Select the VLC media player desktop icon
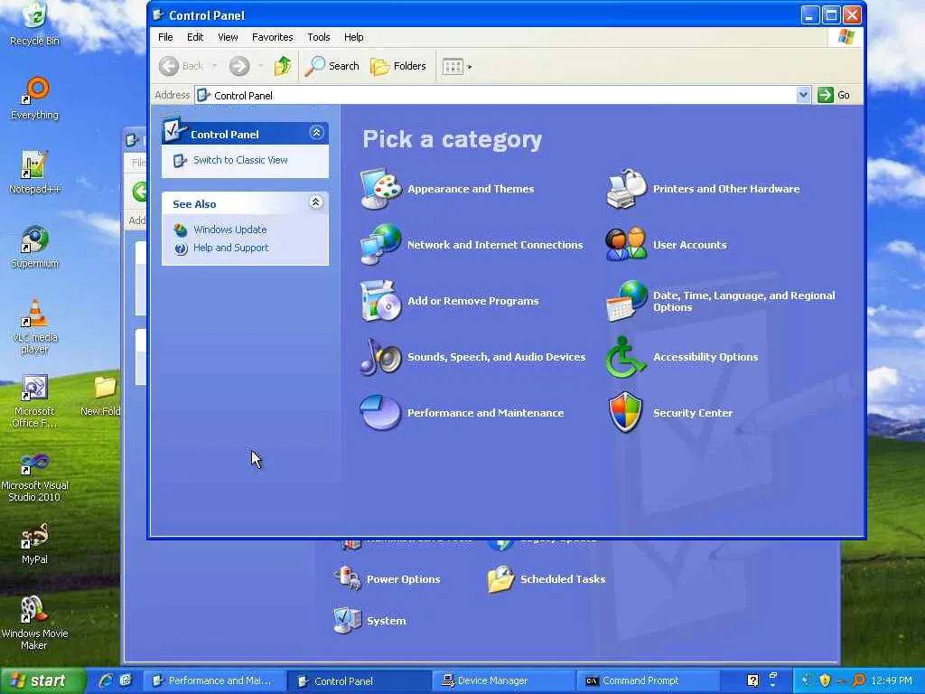This screenshot has width=925, height=694. pos(35,326)
